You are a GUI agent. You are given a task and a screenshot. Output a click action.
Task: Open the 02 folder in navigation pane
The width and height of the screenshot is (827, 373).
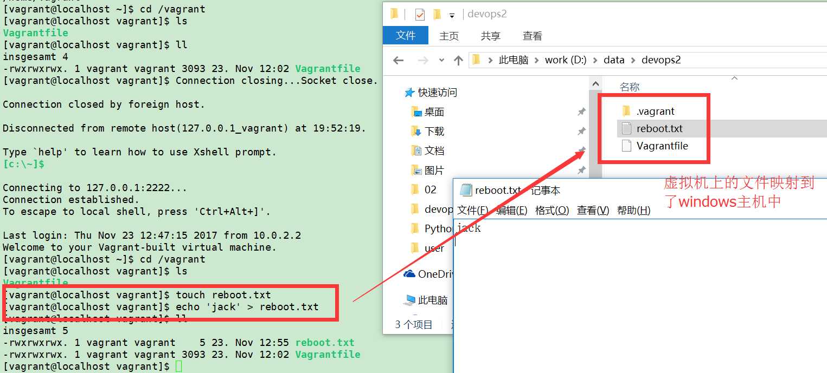[431, 189]
